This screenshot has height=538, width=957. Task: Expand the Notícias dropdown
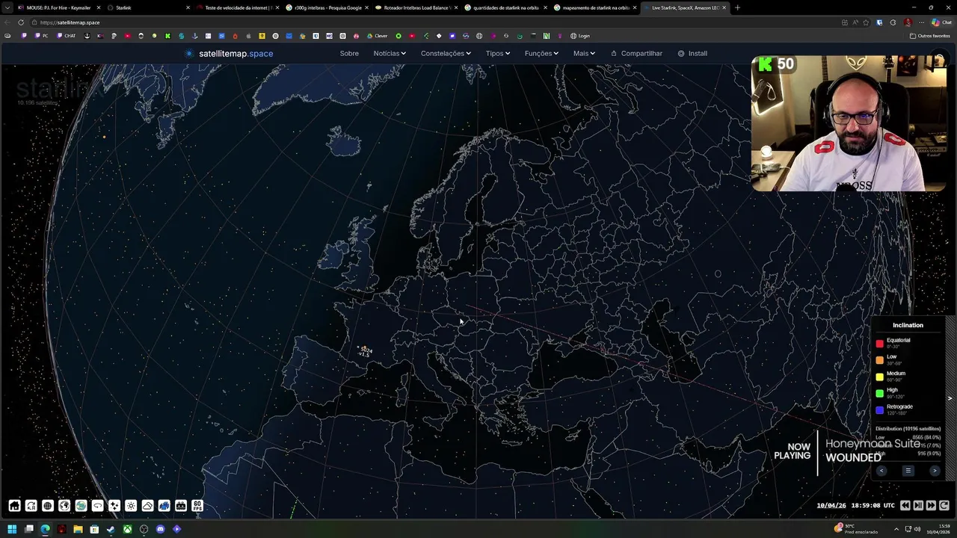pyautogui.click(x=390, y=53)
